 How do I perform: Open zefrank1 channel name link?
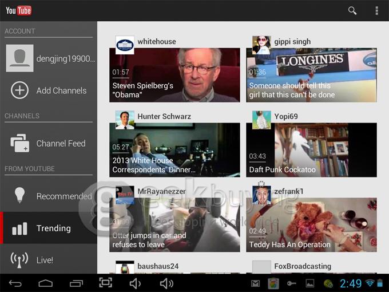point(289,191)
